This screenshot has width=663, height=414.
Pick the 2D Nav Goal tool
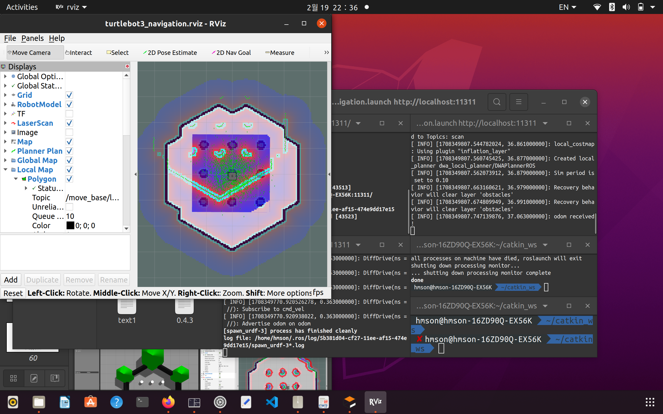click(x=231, y=52)
